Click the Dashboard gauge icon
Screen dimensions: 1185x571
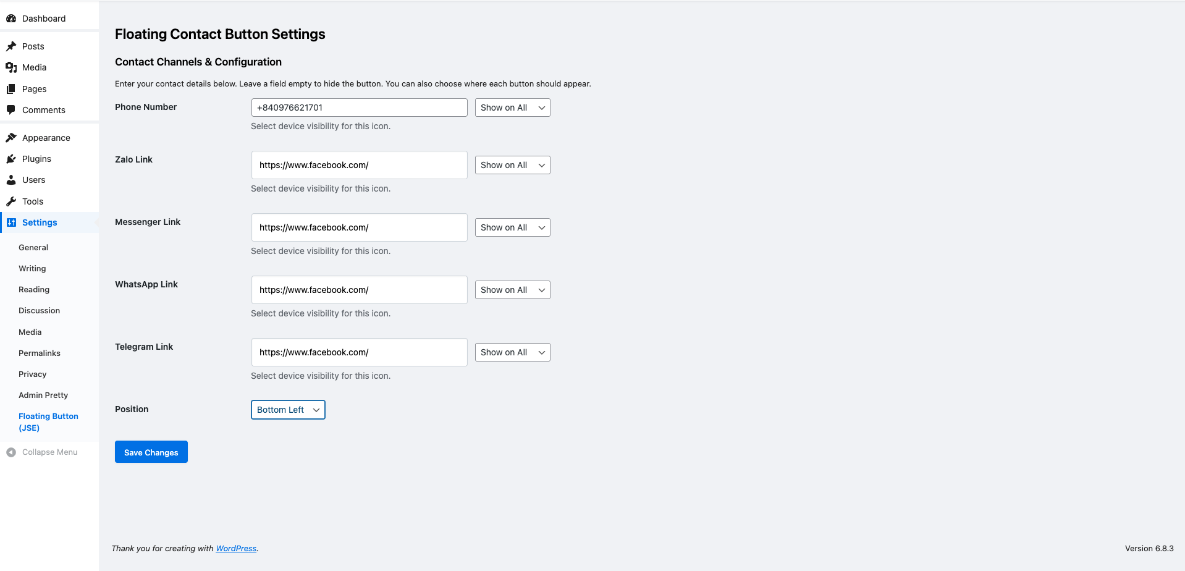pos(11,19)
